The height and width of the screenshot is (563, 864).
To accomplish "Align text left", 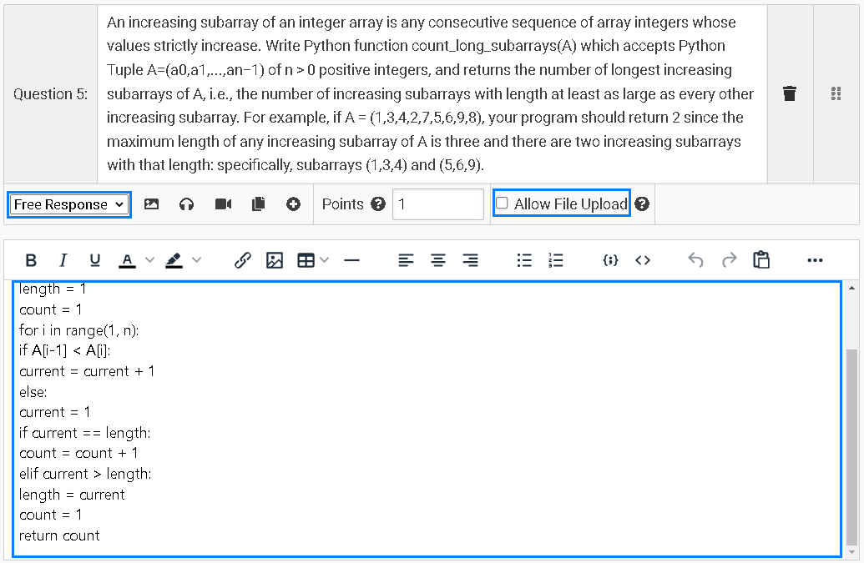I will pos(406,260).
